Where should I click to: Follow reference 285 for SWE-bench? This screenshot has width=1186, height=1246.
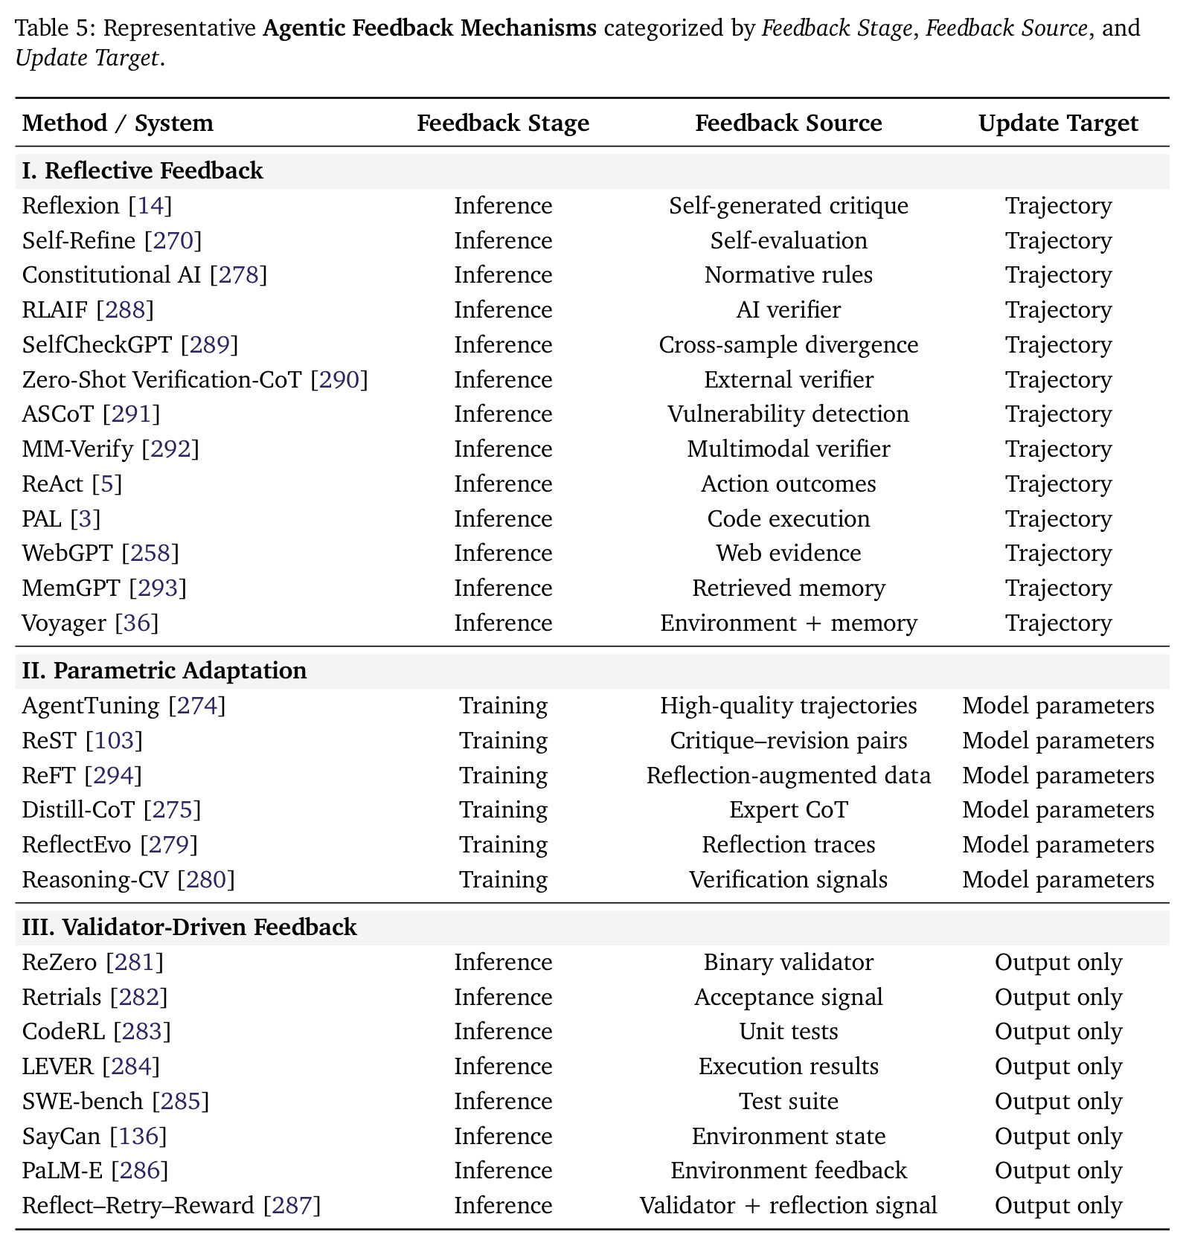tap(181, 1102)
